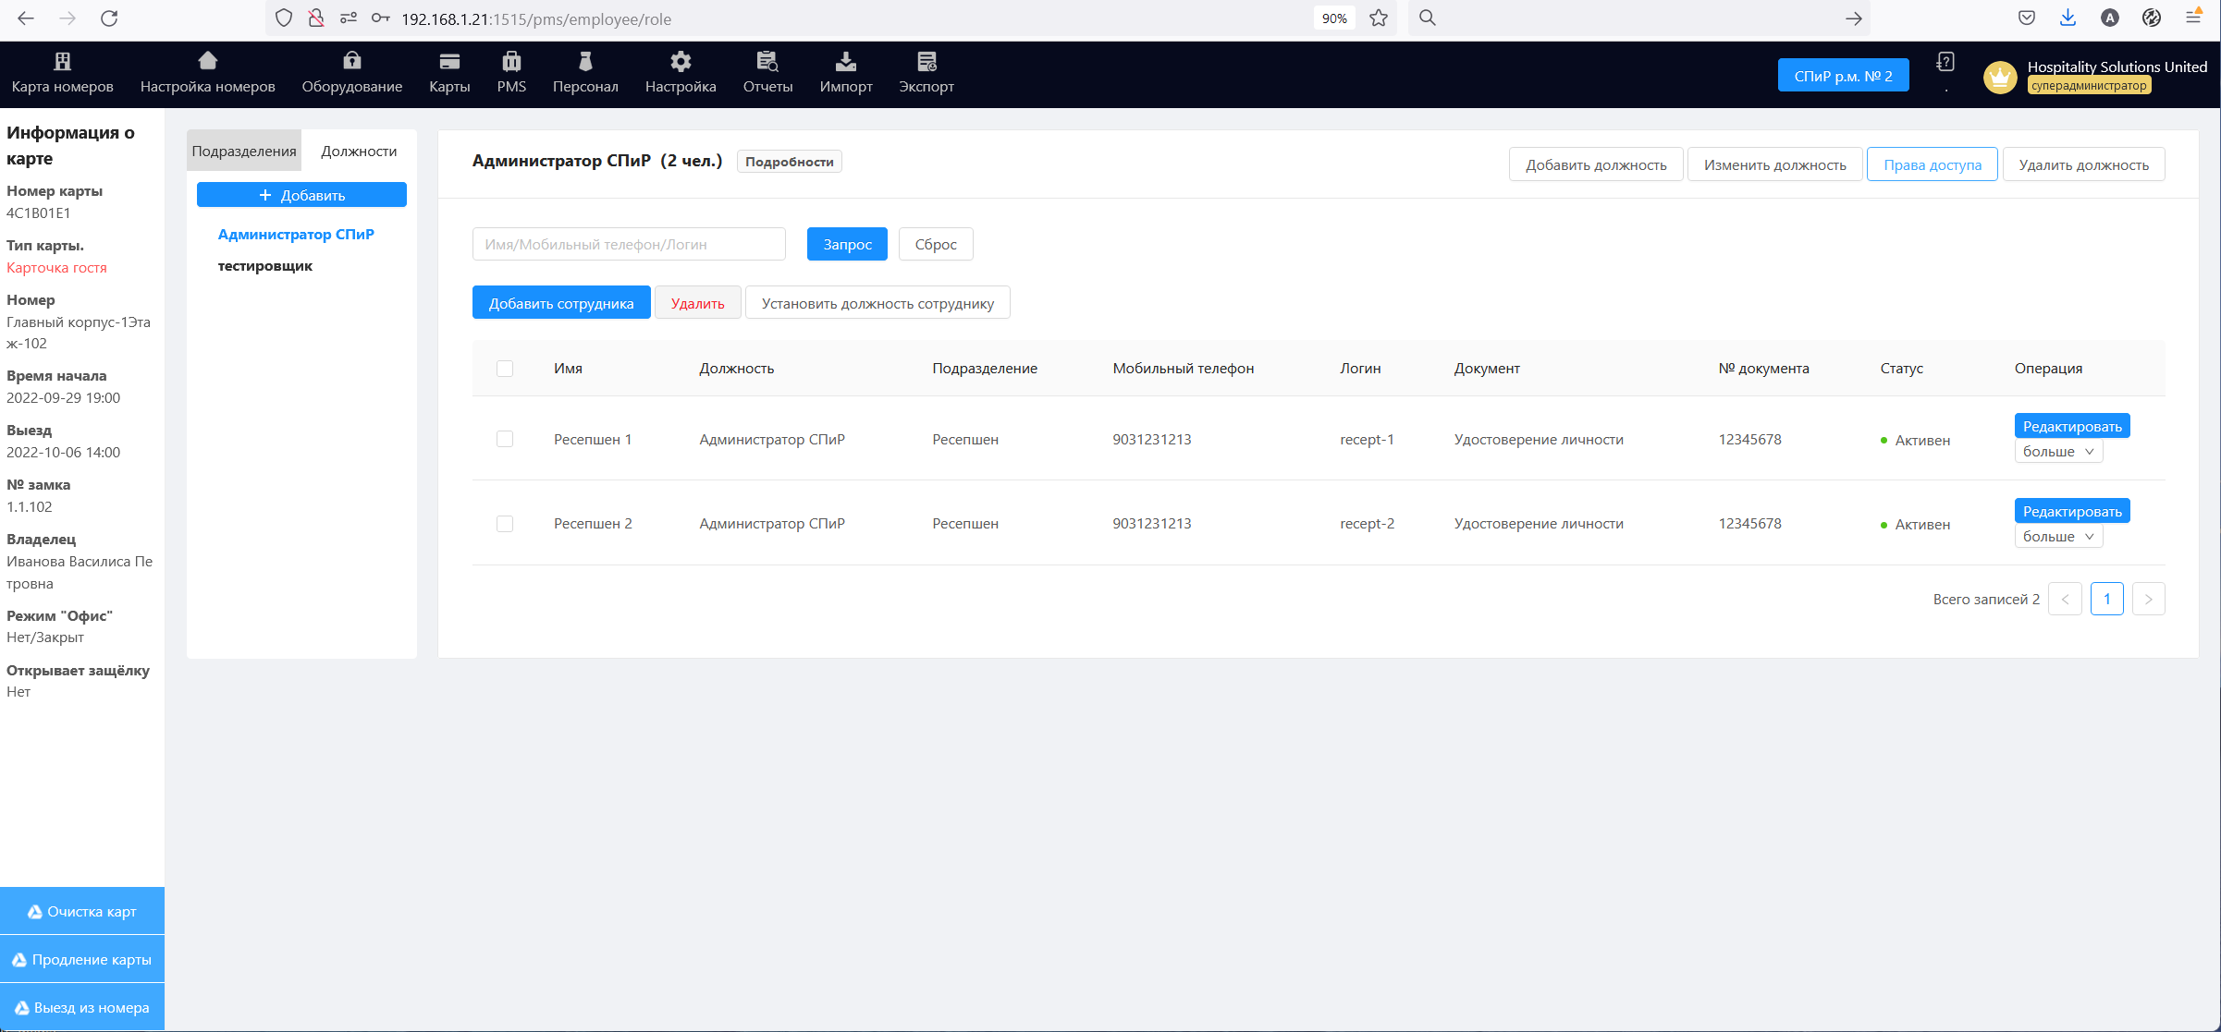
Task: Expand больше dropdown for Ресепшен 1
Action: coord(2058,452)
